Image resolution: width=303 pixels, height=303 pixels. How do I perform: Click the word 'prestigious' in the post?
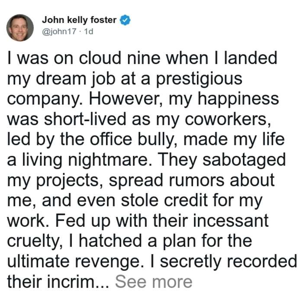click(199, 80)
